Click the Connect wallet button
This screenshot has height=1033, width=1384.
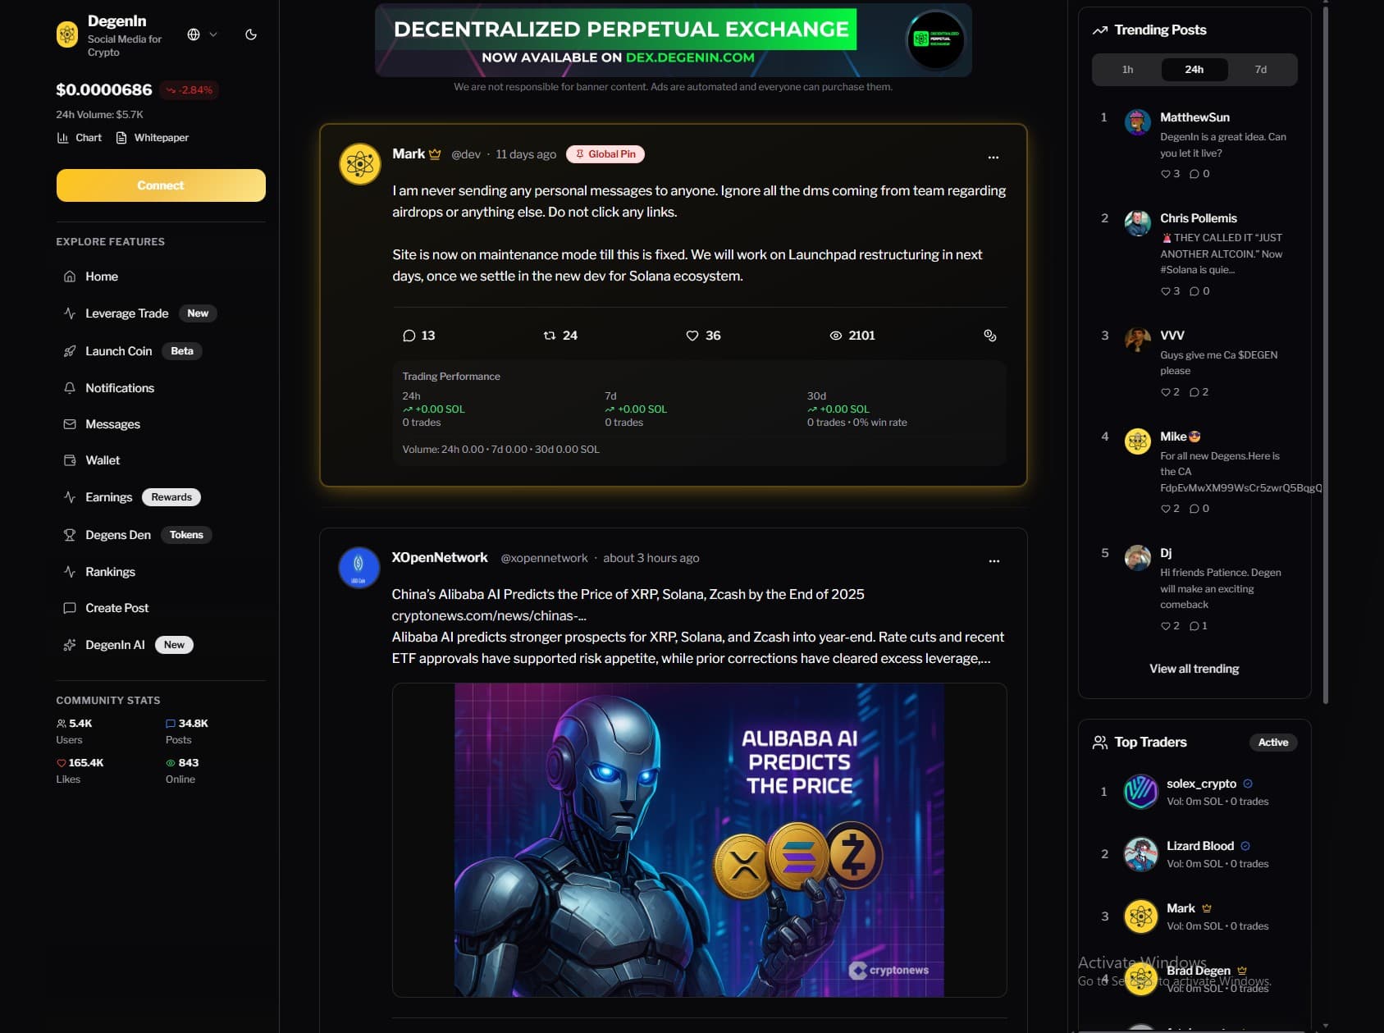tap(161, 185)
